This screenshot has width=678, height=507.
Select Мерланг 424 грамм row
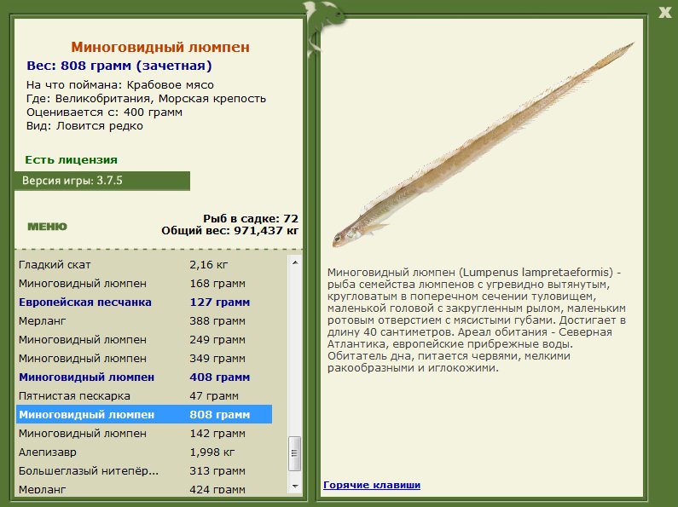(144, 489)
